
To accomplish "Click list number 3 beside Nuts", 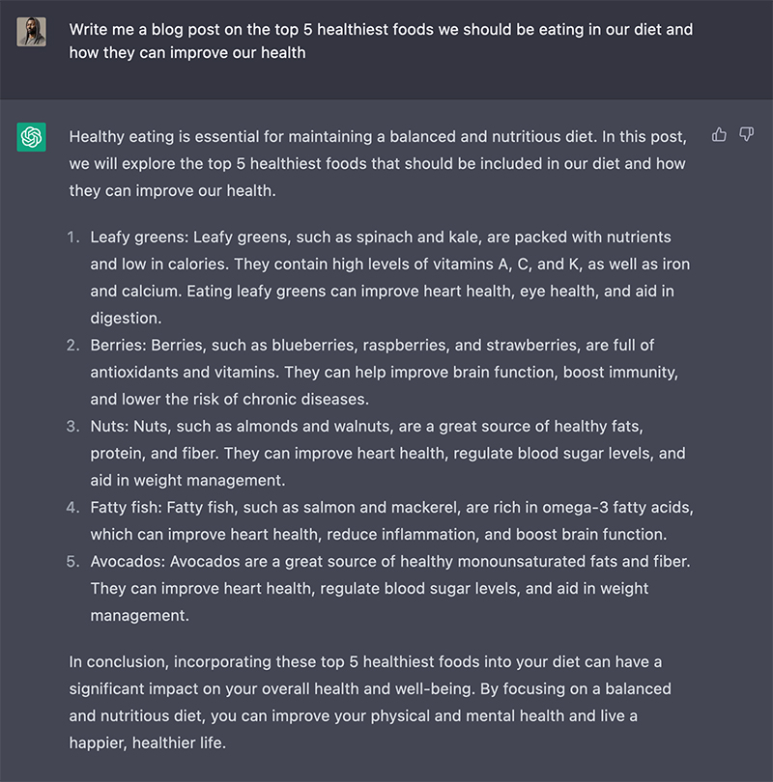I will pos(72,427).
